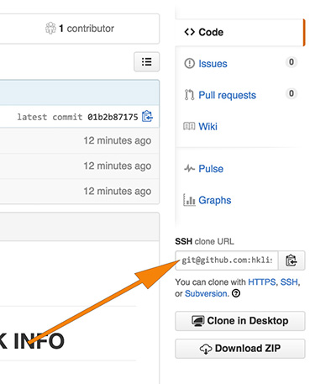Copy the SSH clone URL to clipboard
This screenshot has width=336, height=384.
click(291, 260)
